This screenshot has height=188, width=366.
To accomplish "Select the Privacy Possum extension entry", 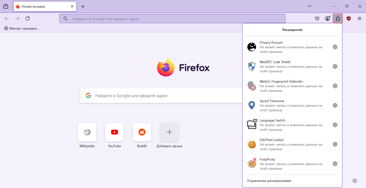I will coord(288,47).
